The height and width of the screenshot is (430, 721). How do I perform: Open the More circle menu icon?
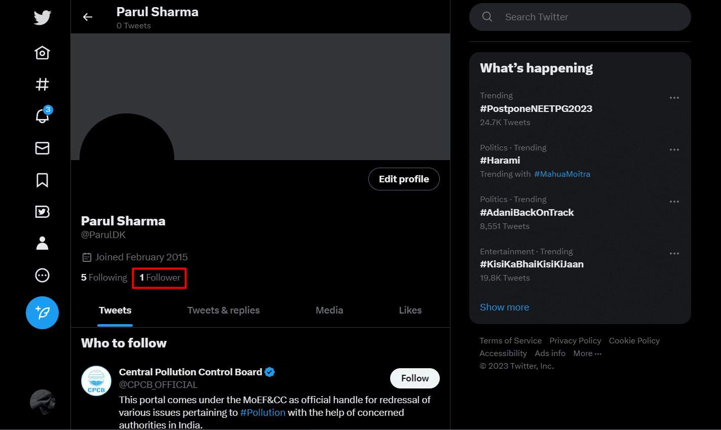click(x=42, y=275)
